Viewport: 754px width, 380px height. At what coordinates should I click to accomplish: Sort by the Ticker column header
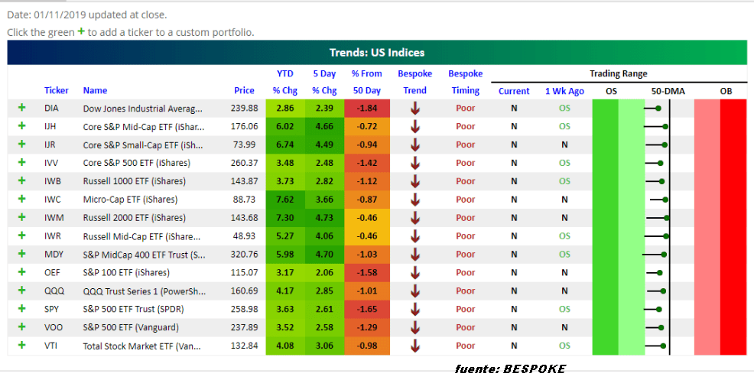57,91
